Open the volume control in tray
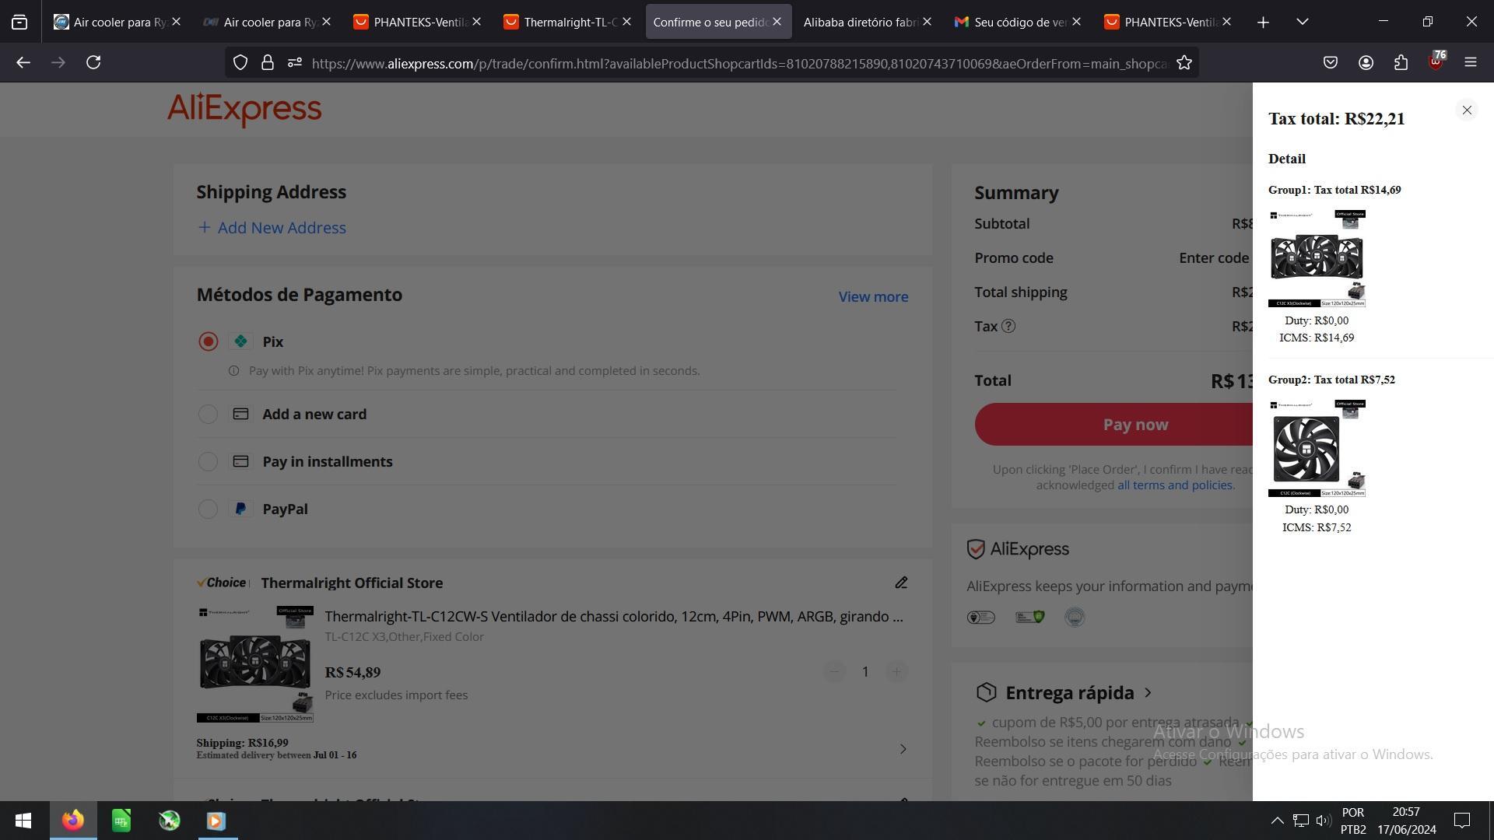The width and height of the screenshot is (1494, 840). (1324, 821)
